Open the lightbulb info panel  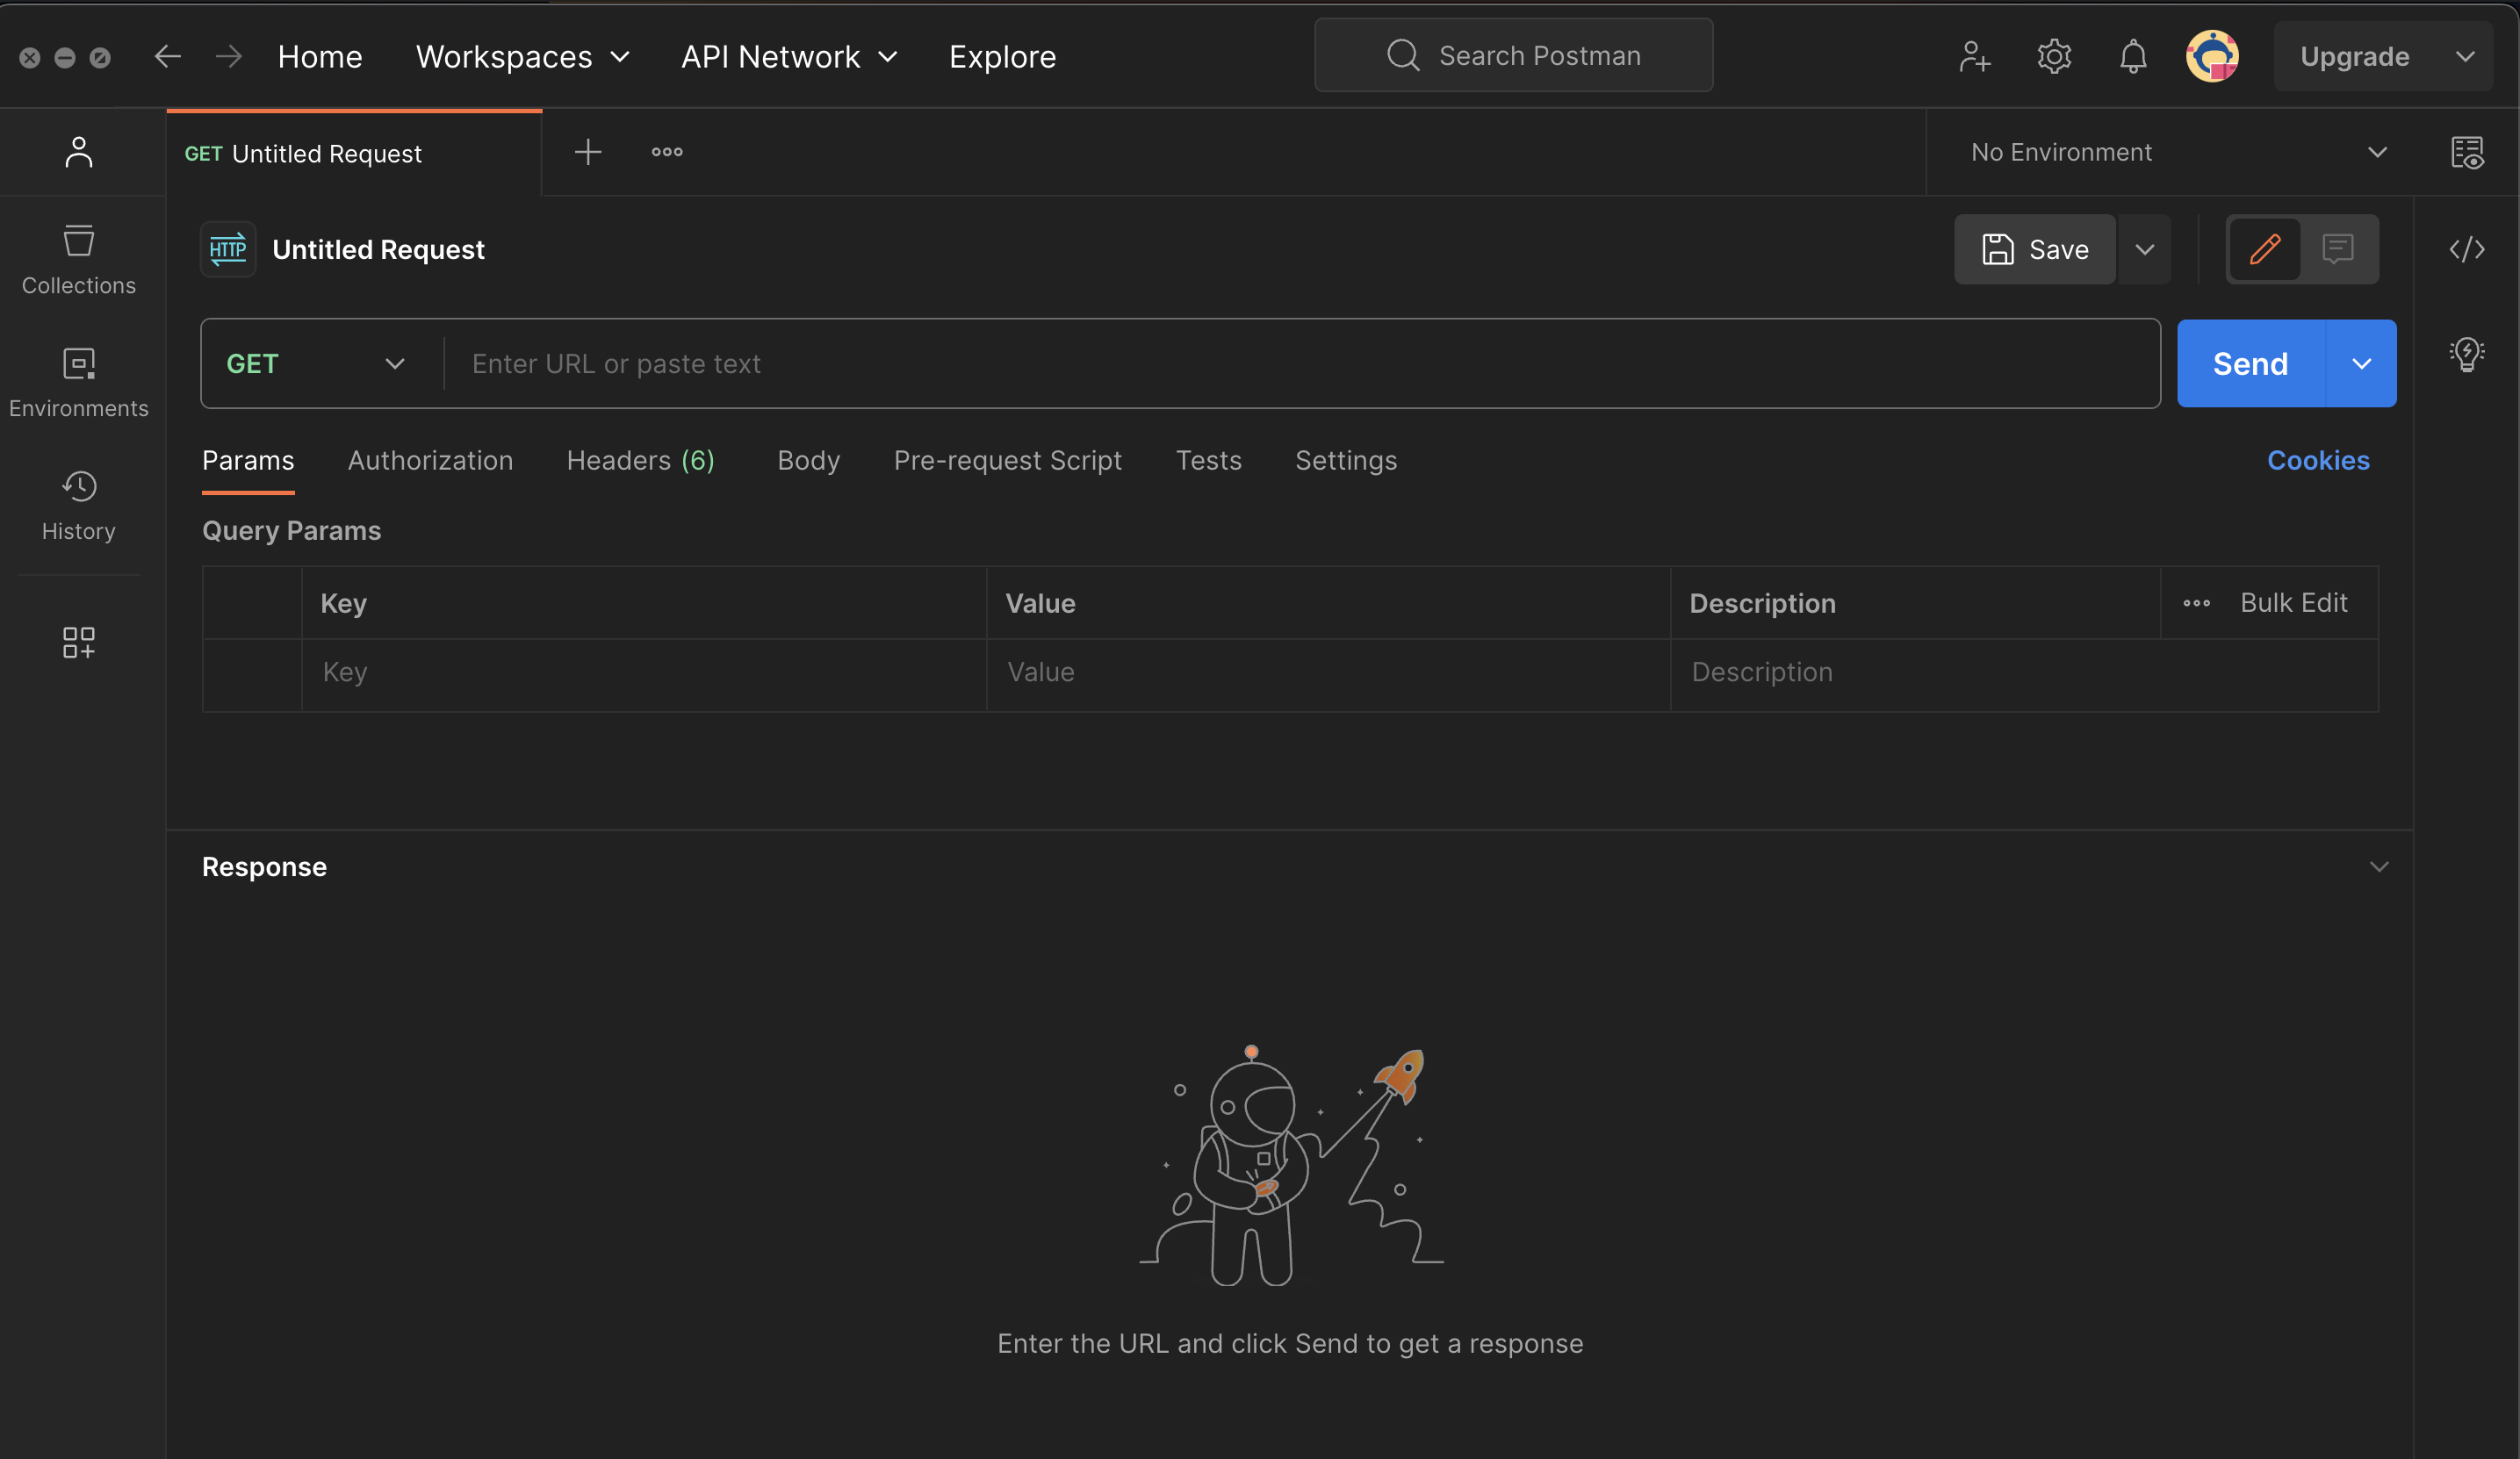point(2467,354)
